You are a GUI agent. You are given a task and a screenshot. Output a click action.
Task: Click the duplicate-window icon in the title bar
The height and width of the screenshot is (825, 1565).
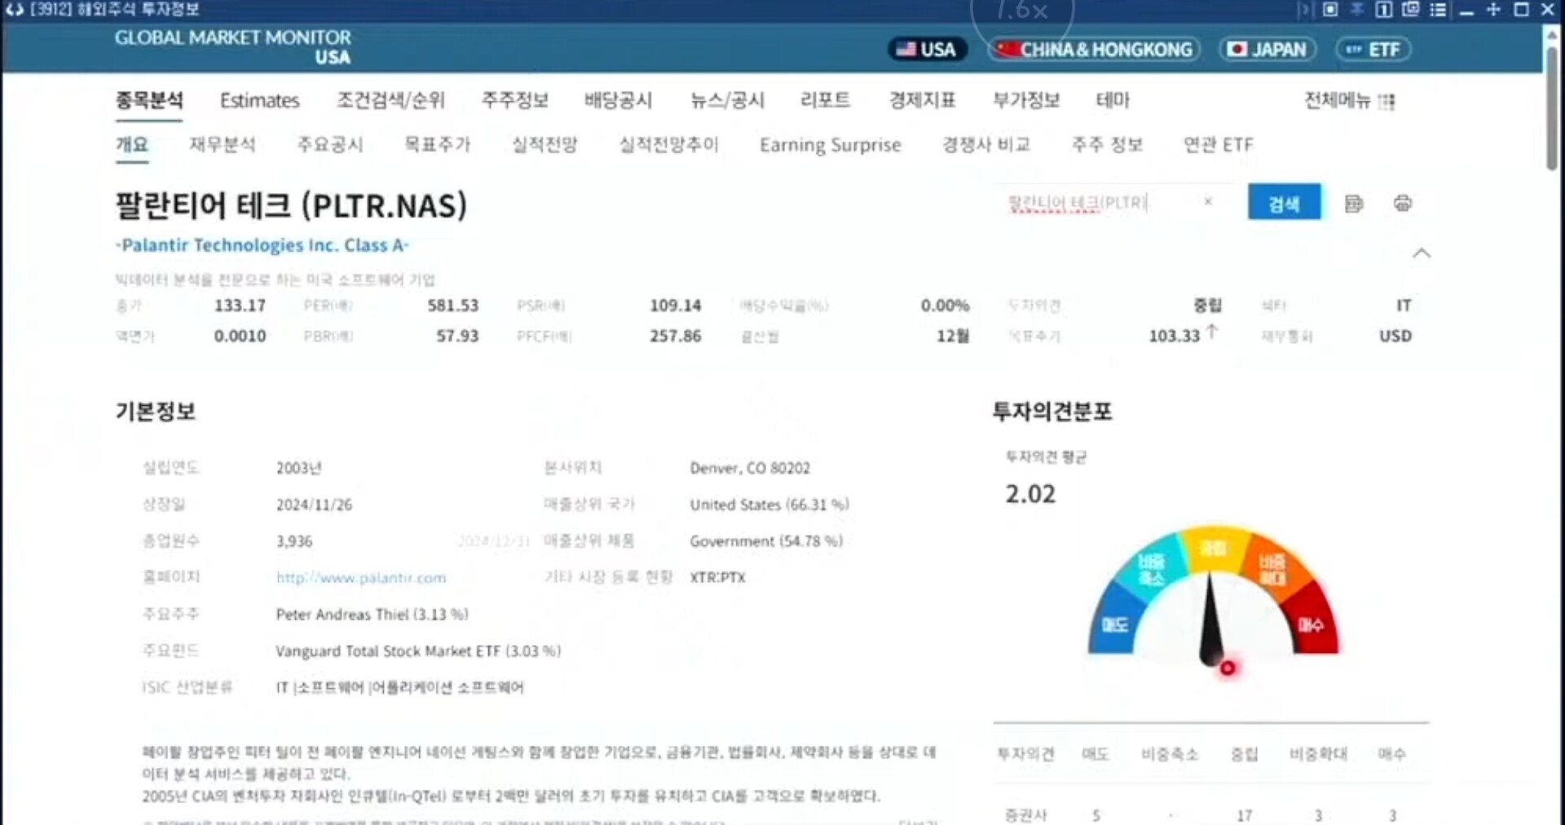1411,9
